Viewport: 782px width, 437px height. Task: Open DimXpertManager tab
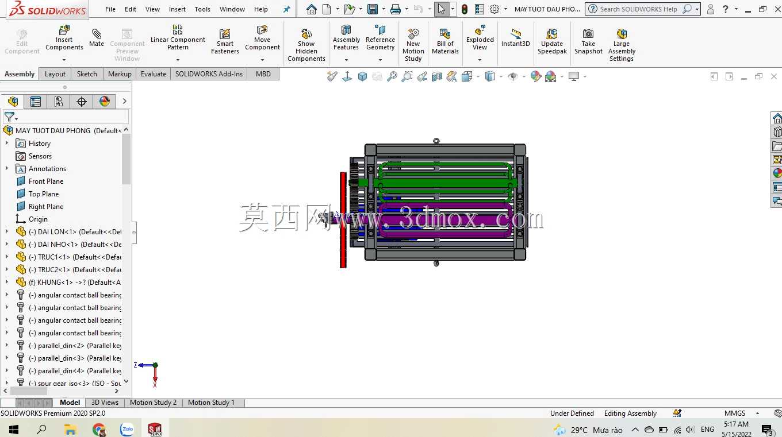(x=82, y=102)
